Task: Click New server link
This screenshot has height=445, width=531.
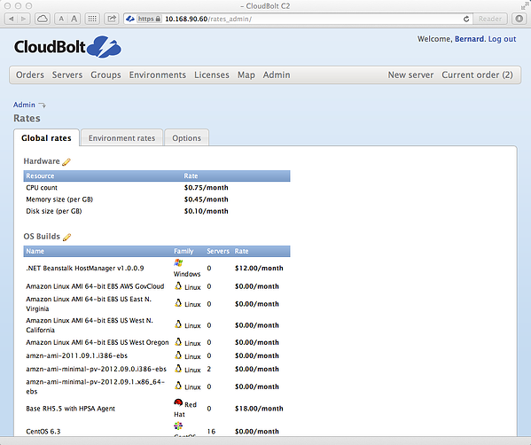Action: [410, 74]
